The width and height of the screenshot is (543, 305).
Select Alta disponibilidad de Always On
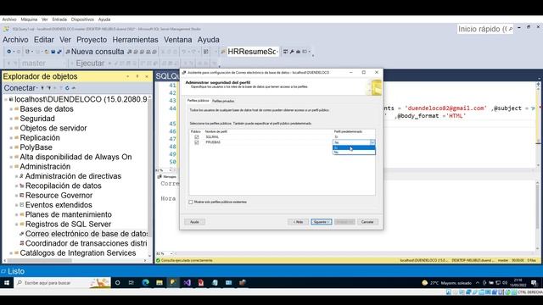pyautogui.click(x=76, y=157)
